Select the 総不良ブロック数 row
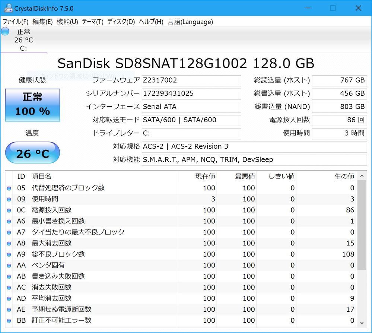The width and height of the screenshot is (372, 333). click(x=181, y=254)
